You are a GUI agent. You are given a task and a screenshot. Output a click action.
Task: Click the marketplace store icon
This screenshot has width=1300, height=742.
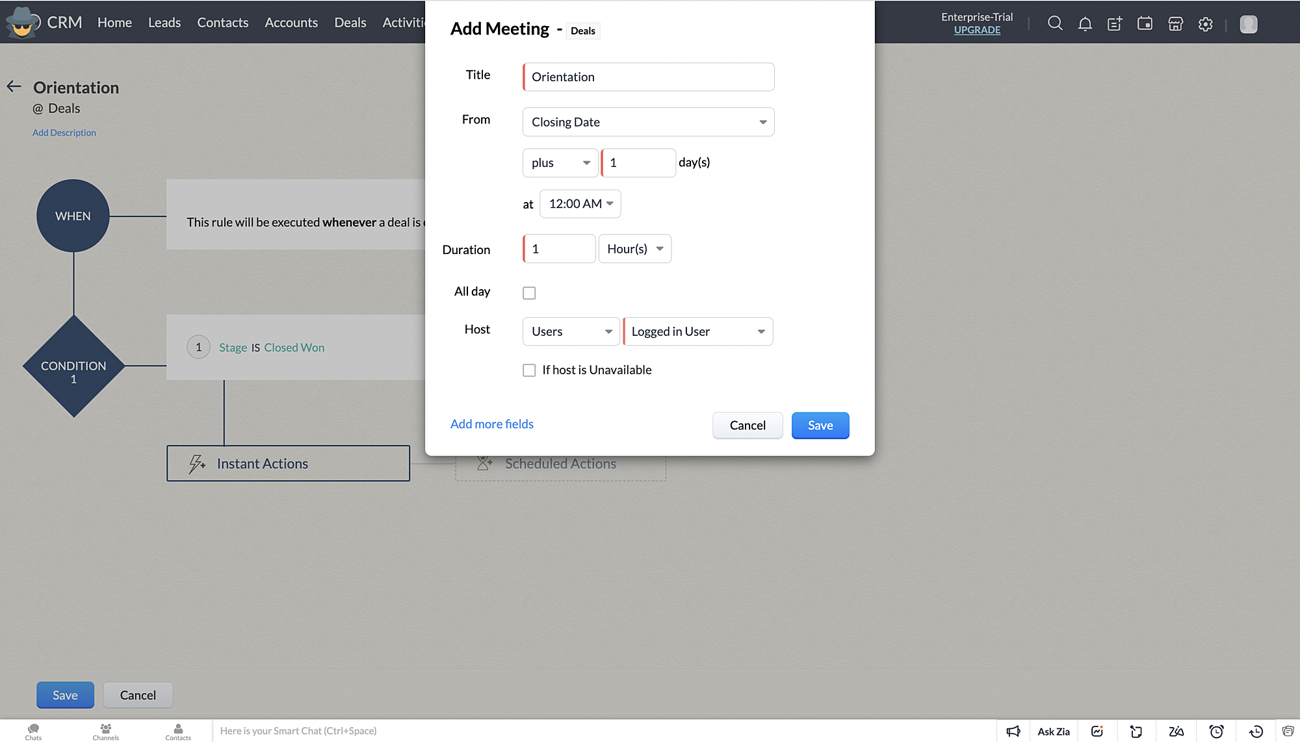1175,24
